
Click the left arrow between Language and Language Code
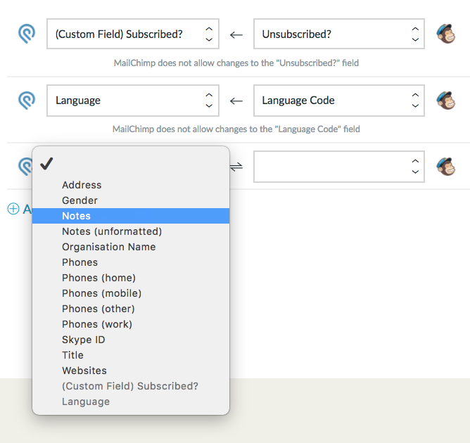click(236, 101)
